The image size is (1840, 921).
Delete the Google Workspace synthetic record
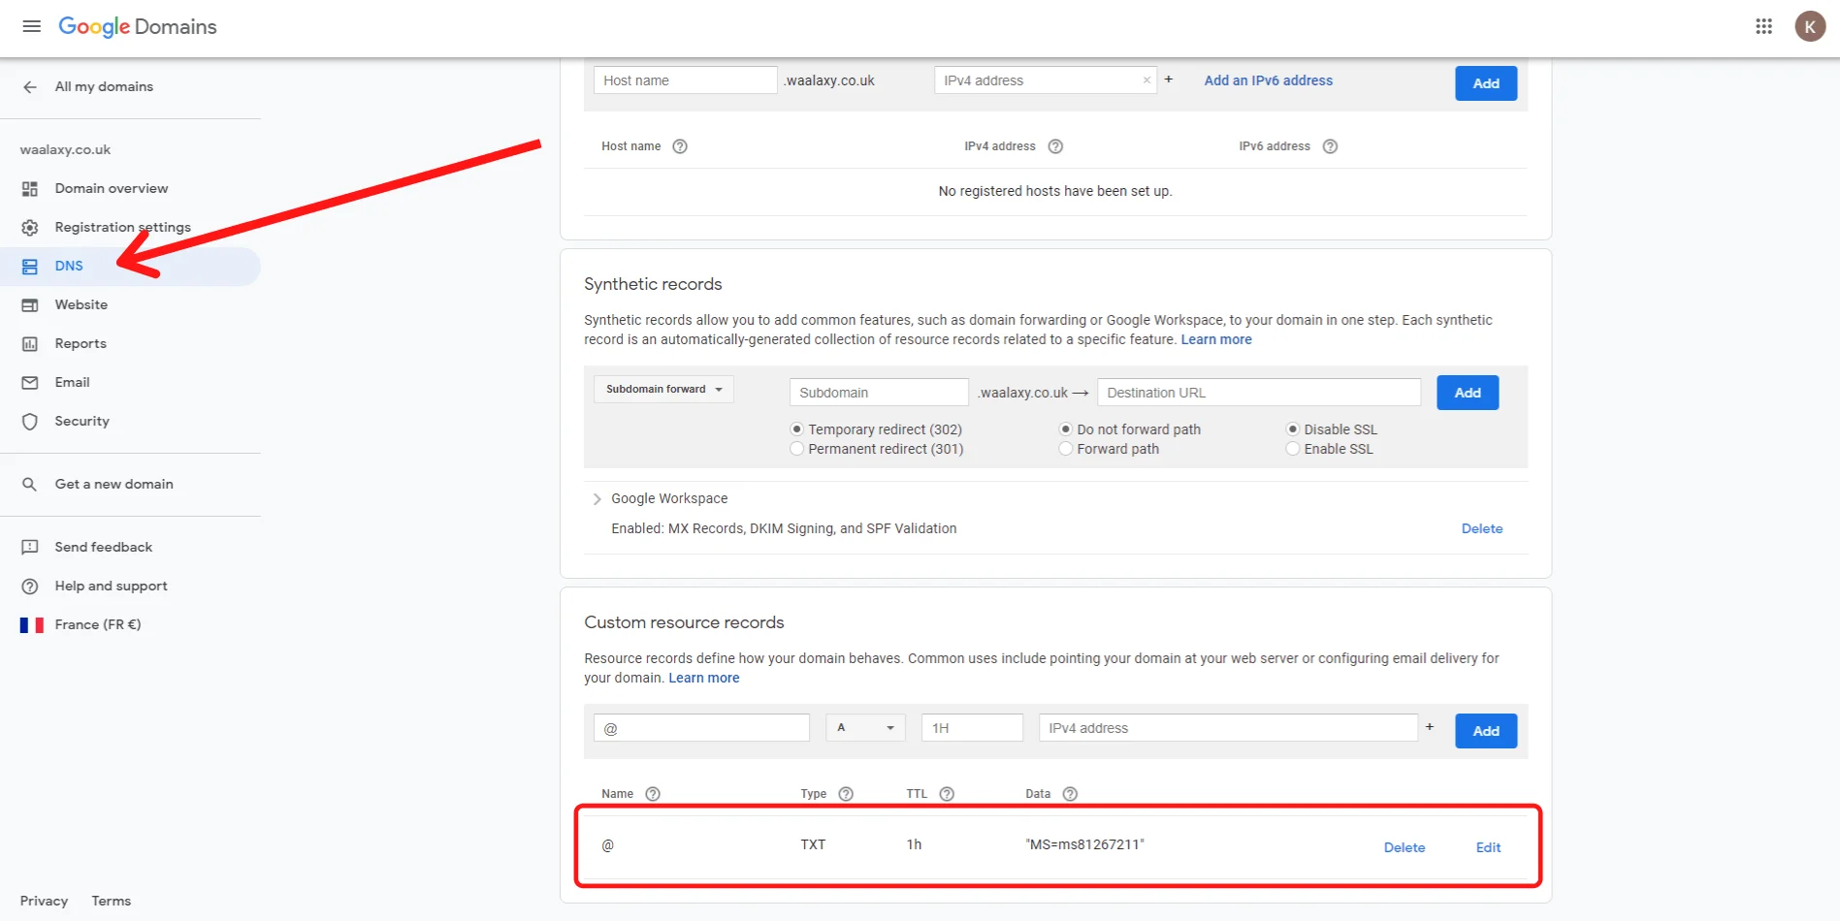coord(1482,529)
